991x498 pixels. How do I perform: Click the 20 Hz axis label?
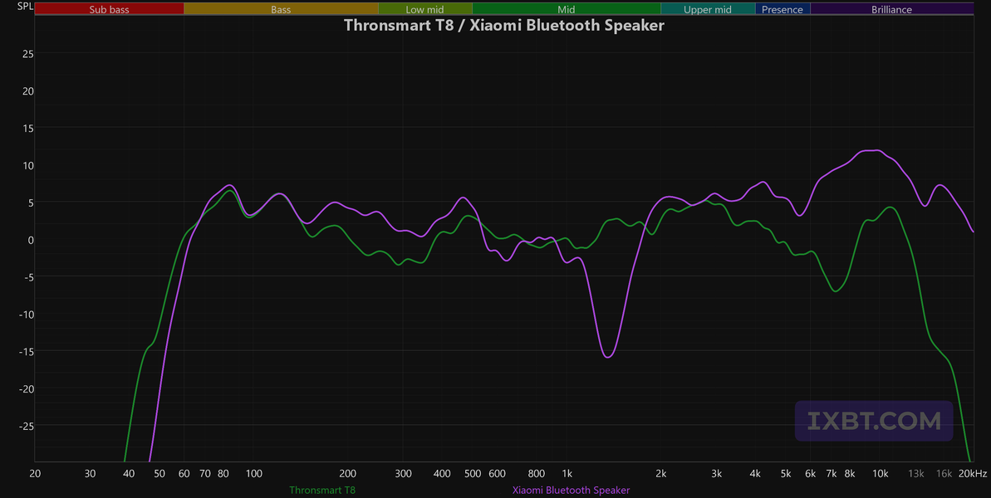click(35, 473)
